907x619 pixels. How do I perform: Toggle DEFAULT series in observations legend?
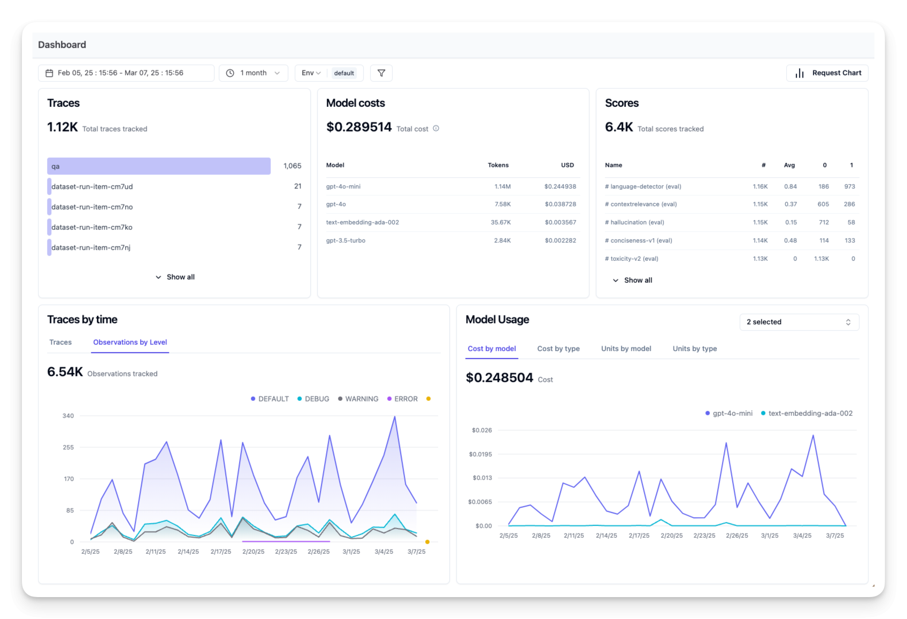click(x=270, y=399)
